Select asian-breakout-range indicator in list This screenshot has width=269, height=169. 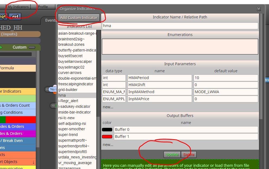[77, 33]
